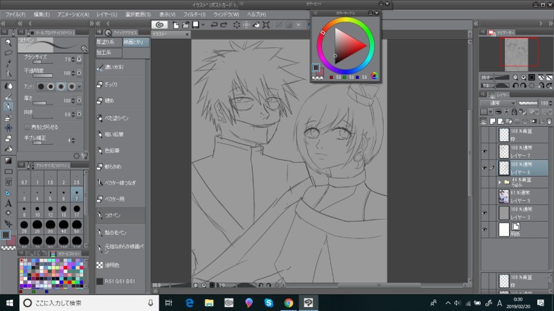Toggle visibility of レイヤー 7
The image size is (554, 311).
pos(484,151)
